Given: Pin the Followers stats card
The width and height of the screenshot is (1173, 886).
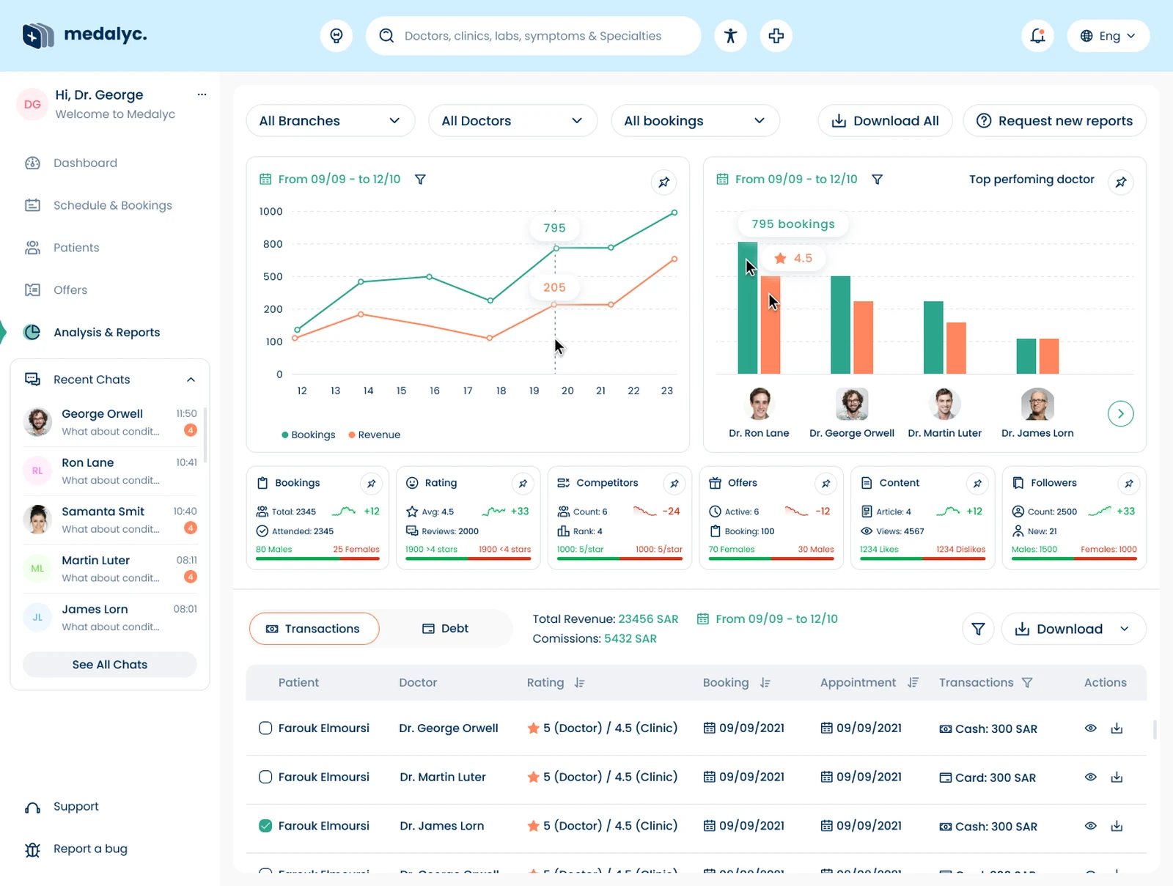Looking at the screenshot, I should tap(1129, 484).
